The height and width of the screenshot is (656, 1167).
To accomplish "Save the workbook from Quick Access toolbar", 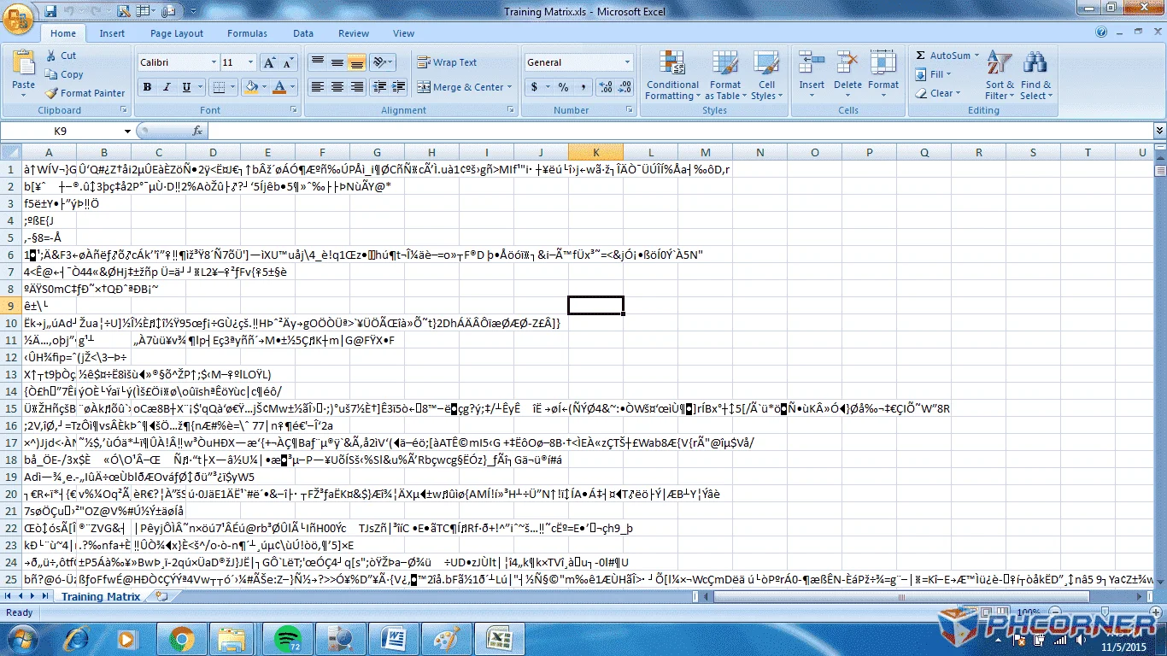I will [50, 11].
